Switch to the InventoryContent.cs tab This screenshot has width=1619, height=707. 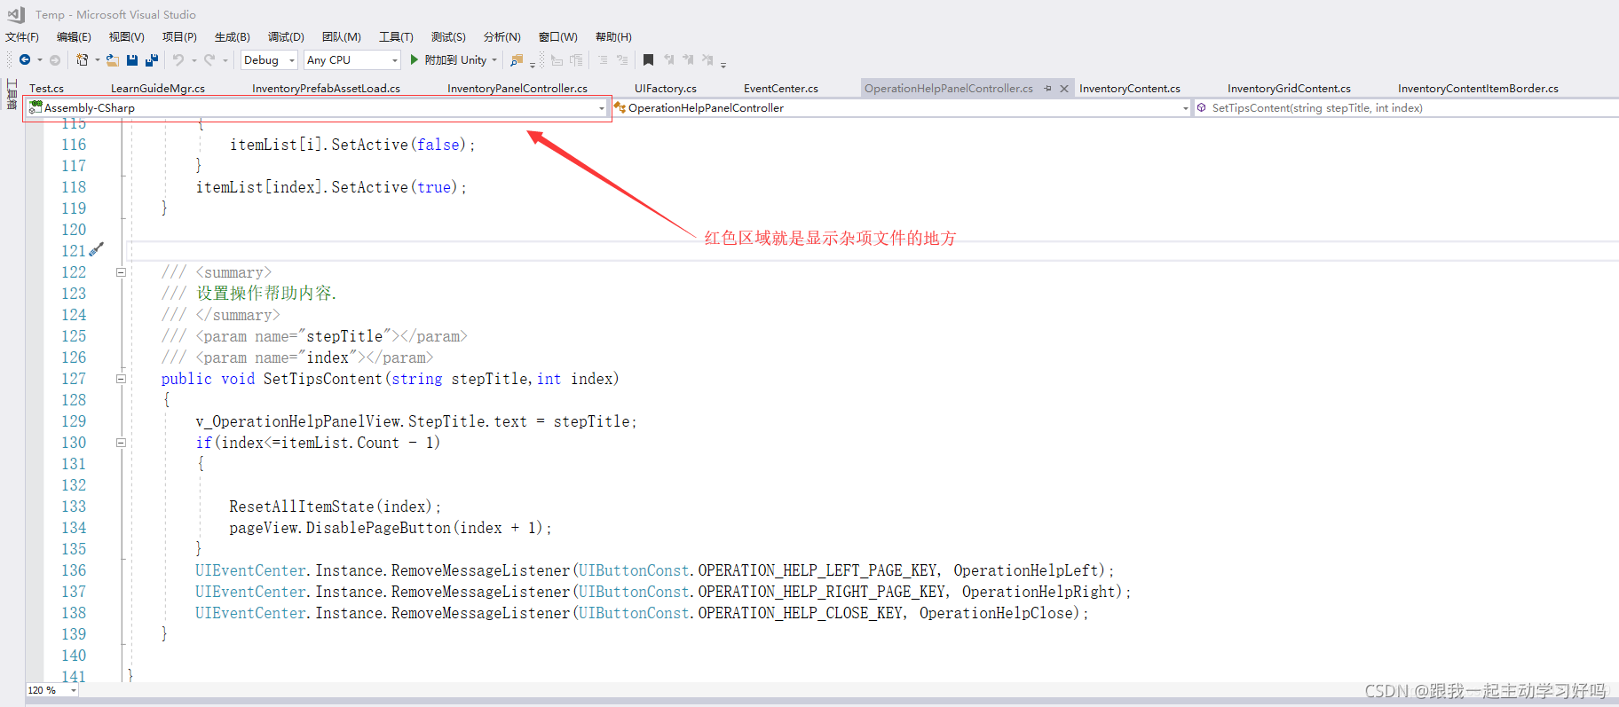[x=1130, y=89]
